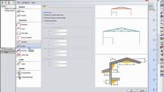This screenshot has width=164, height=92.
Task: Click the third icon in the Object Inspector toolbar
Action: [x=9, y=3]
